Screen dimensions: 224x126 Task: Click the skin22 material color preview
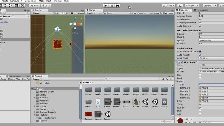click(180, 121)
